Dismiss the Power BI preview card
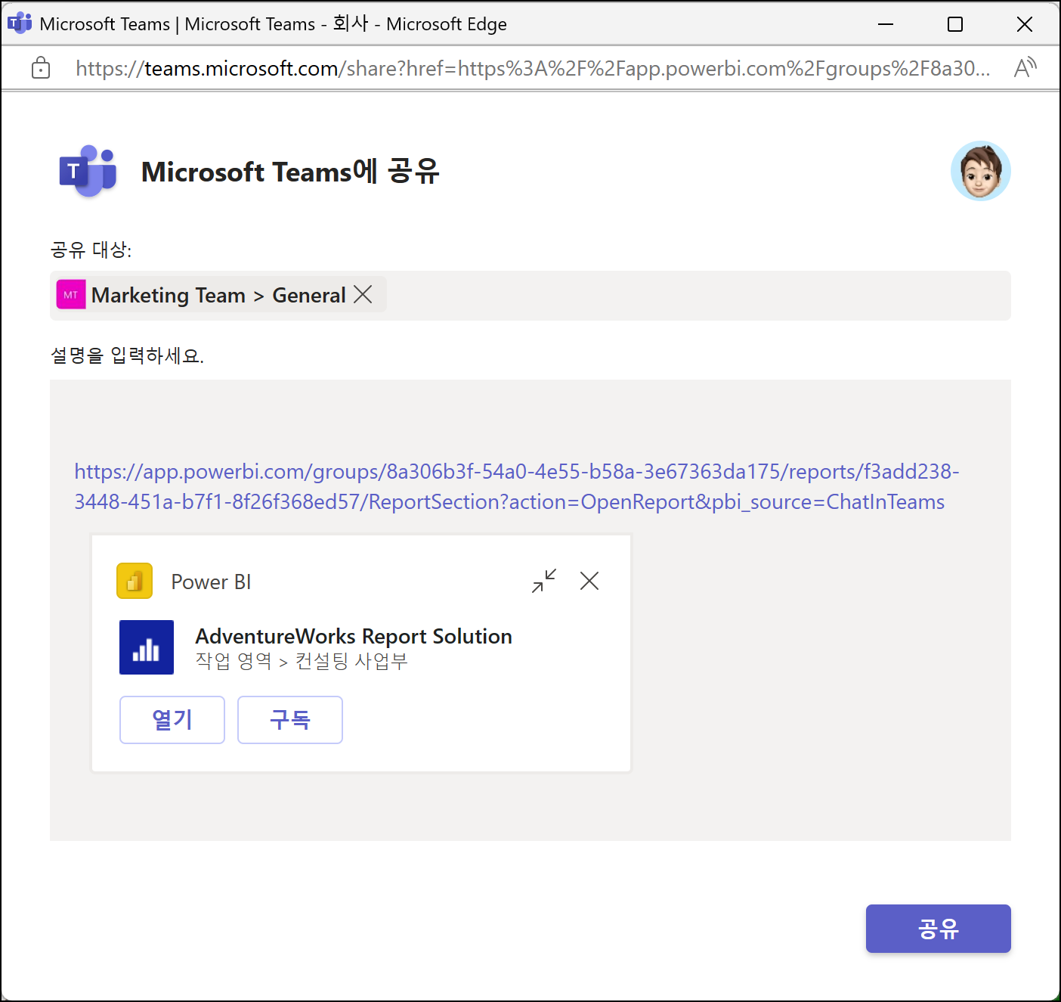 589,581
